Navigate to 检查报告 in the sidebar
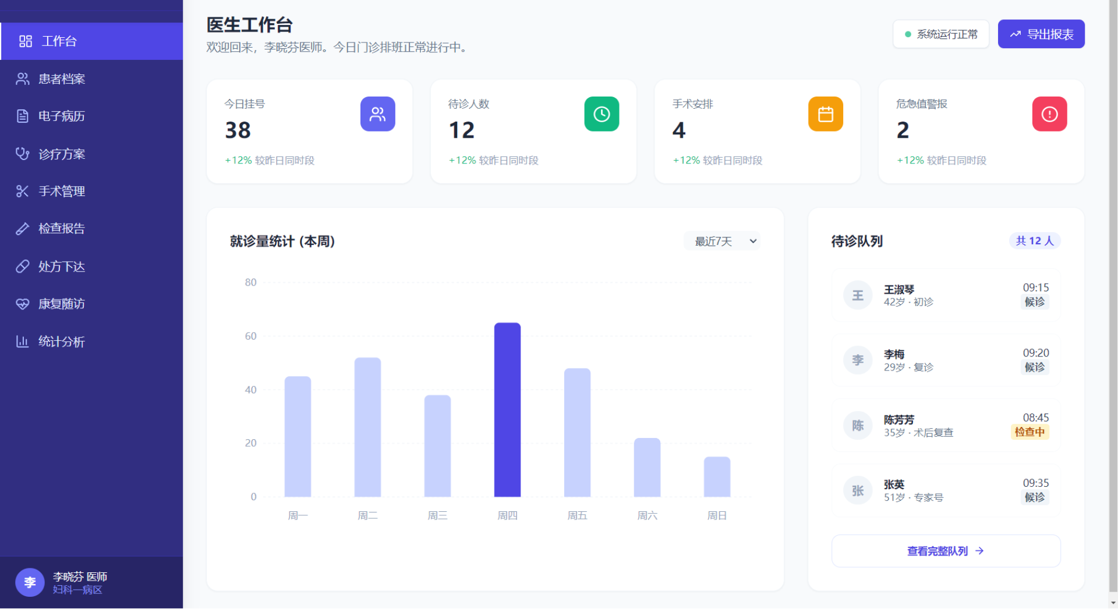1118x609 pixels. (62, 229)
